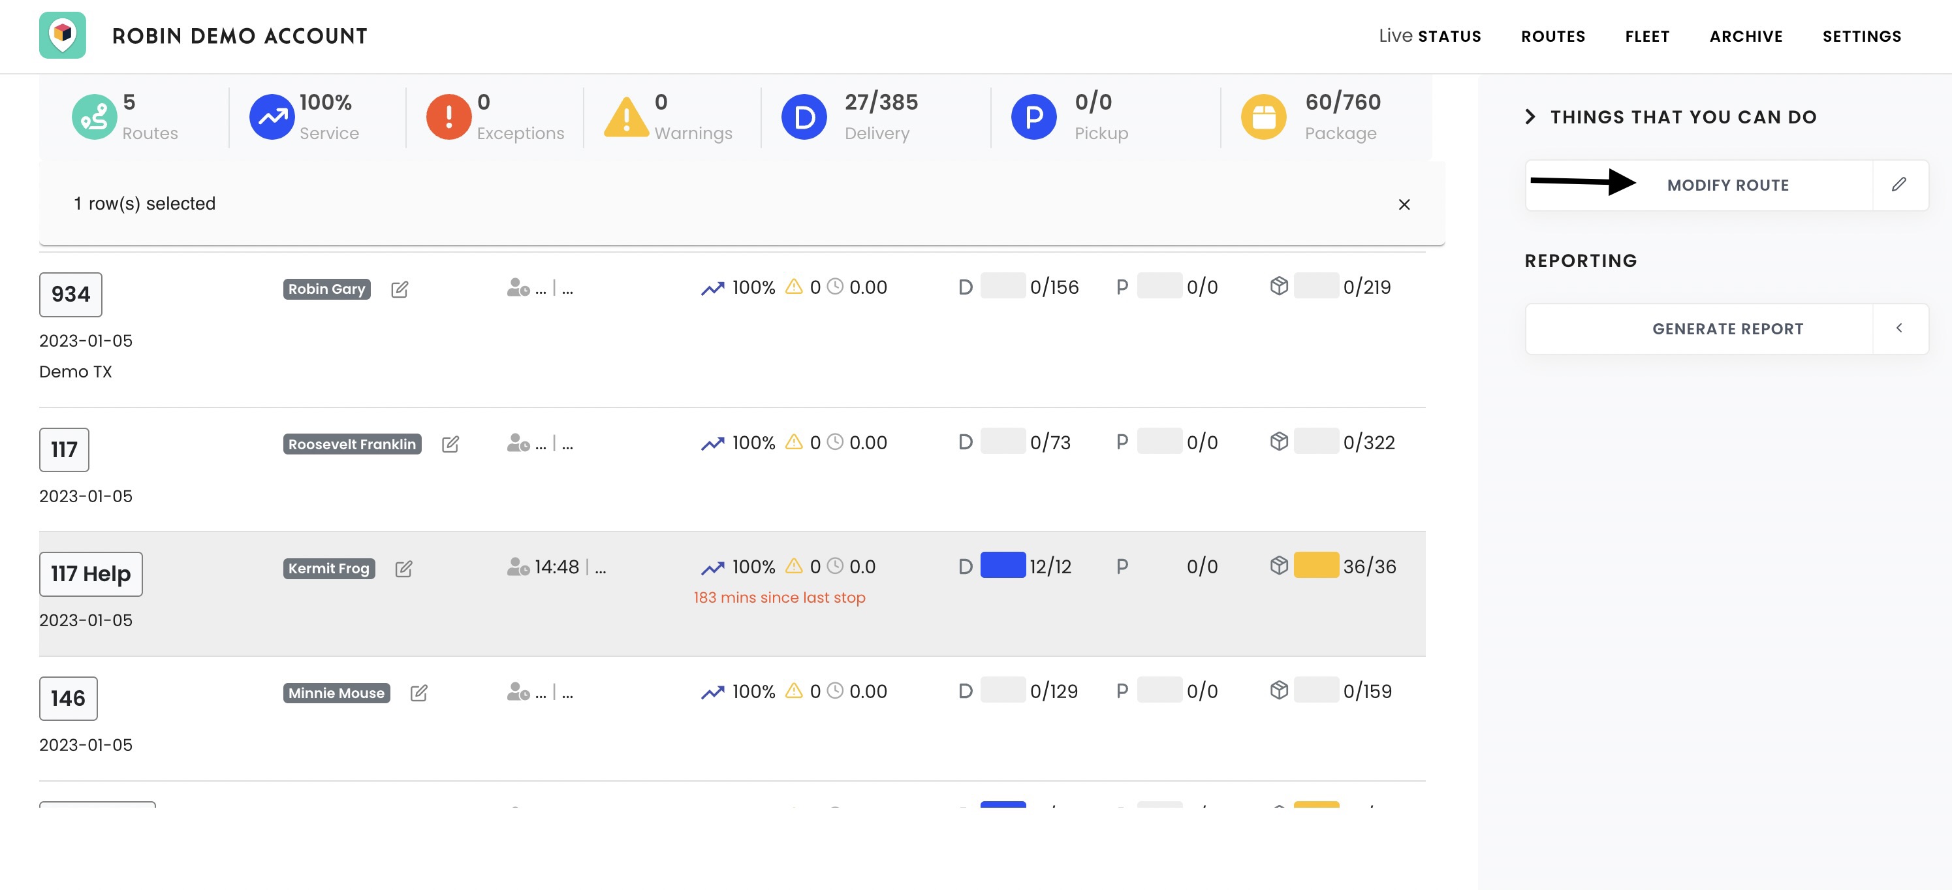Click the '183 mins since last stop' text
The image size is (1952, 890).
point(779,597)
